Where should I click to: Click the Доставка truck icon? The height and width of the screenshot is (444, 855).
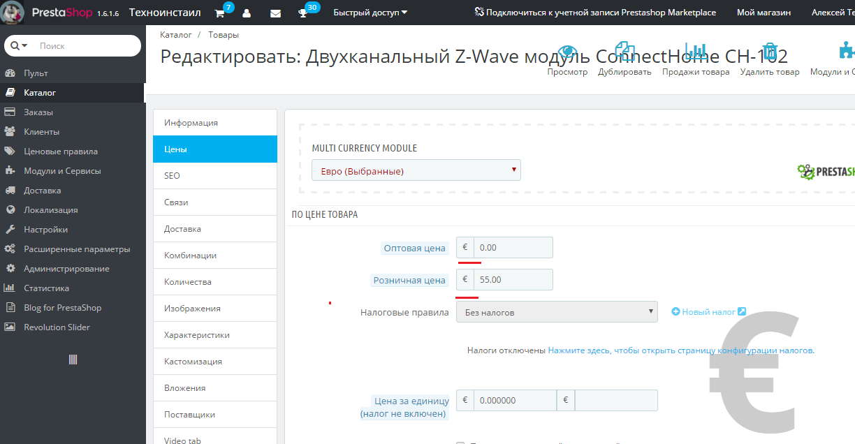10,191
